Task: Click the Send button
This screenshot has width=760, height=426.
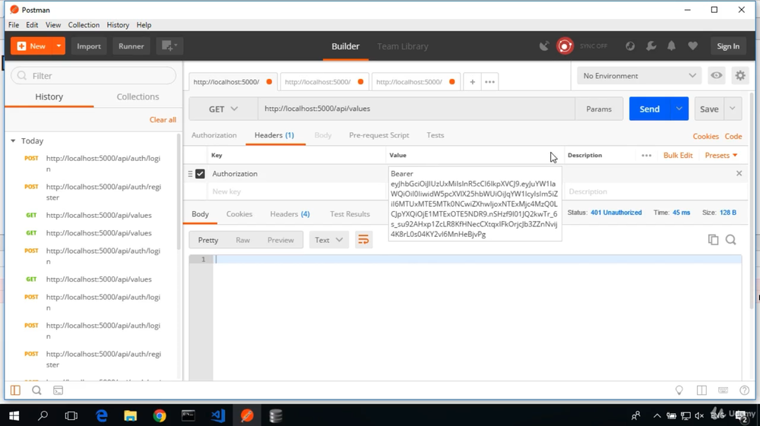Action: point(650,109)
